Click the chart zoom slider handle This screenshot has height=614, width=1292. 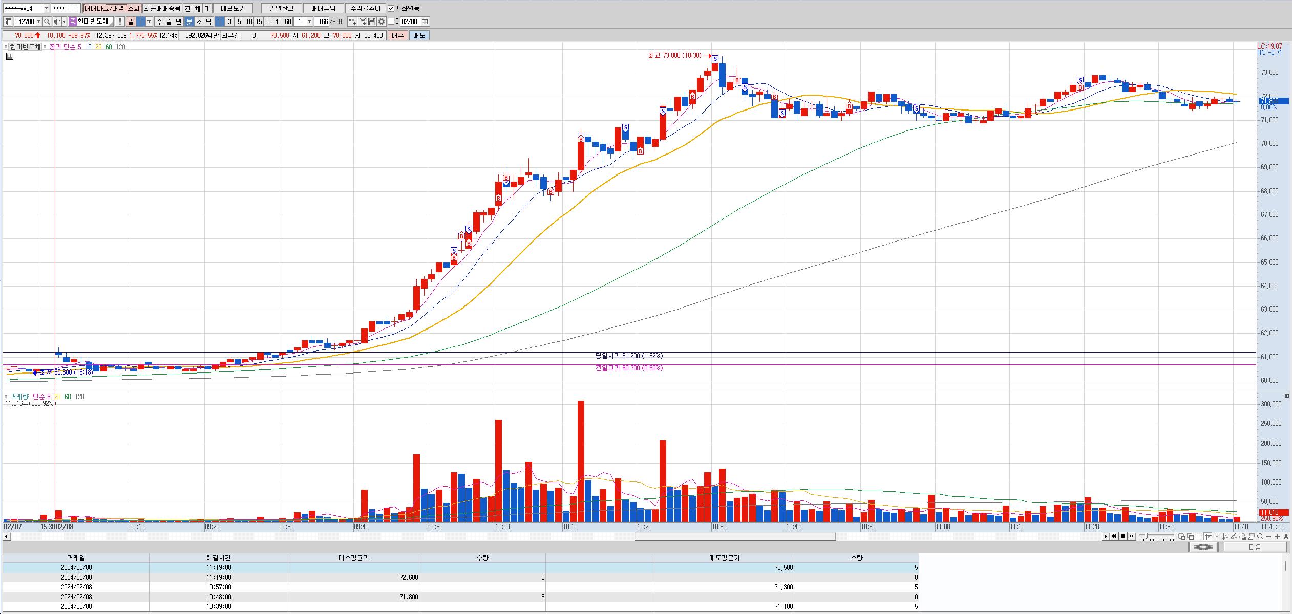click(1147, 536)
